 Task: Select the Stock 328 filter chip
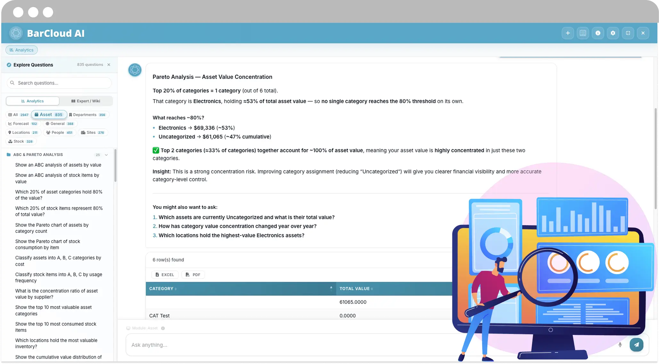coord(21,141)
